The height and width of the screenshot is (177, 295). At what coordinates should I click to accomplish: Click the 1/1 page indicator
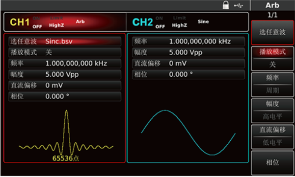click(x=272, y=15)
